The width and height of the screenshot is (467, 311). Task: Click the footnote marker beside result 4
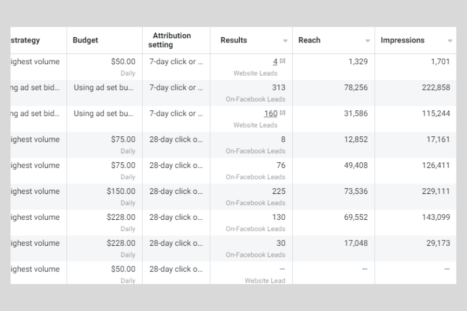point(283,61)
